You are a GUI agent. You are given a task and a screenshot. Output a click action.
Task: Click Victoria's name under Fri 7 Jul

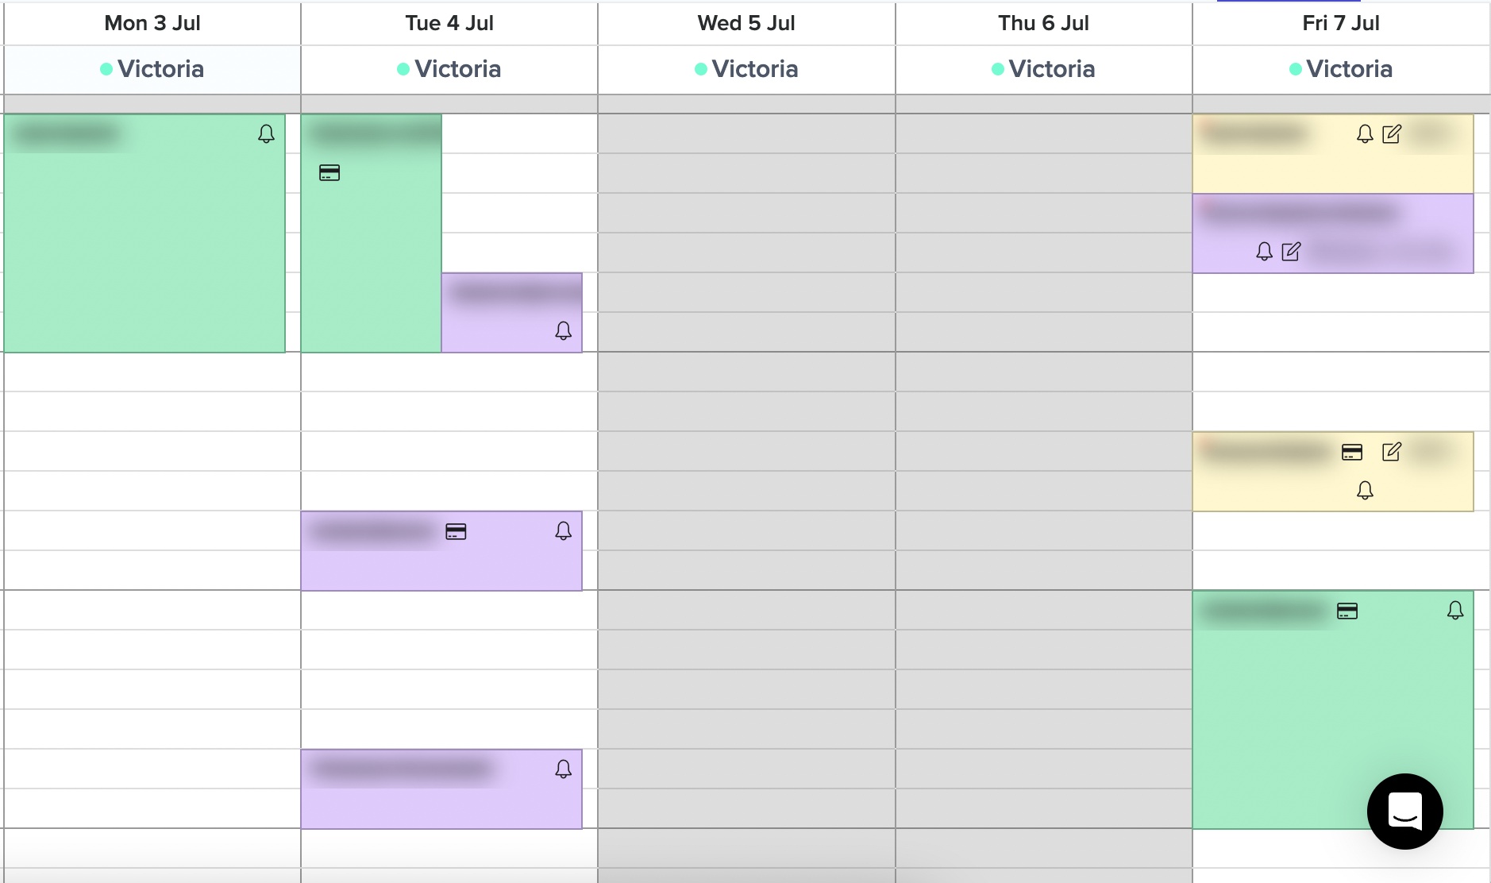[x=1349, y=69]
